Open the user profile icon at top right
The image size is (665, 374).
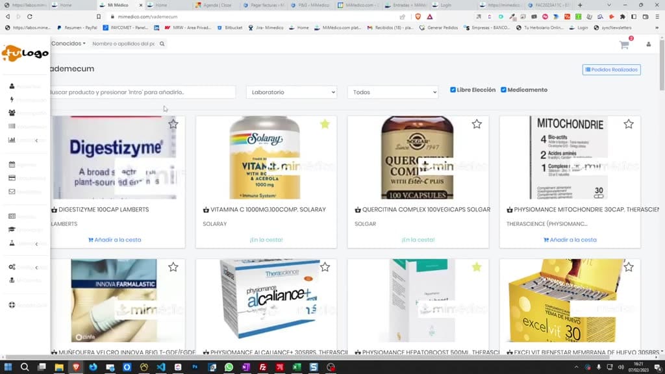(649, 44)
